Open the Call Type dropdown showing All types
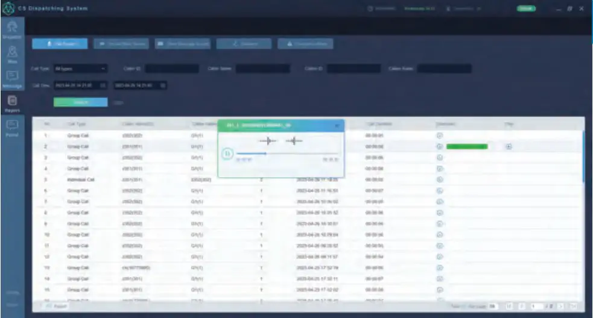 click(80, 69)
